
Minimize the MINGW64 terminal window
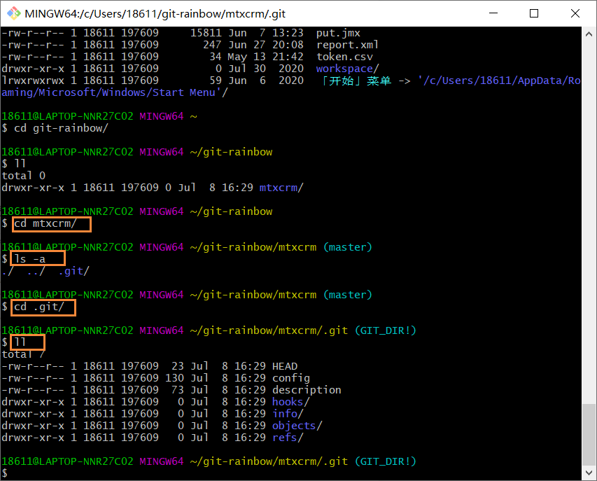(x=493, y=13)
